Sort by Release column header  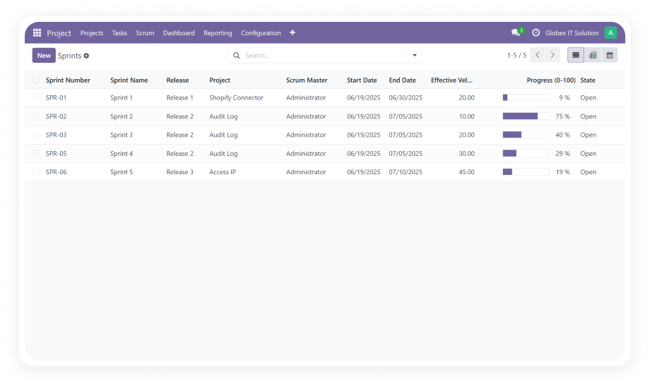(177, 80)
